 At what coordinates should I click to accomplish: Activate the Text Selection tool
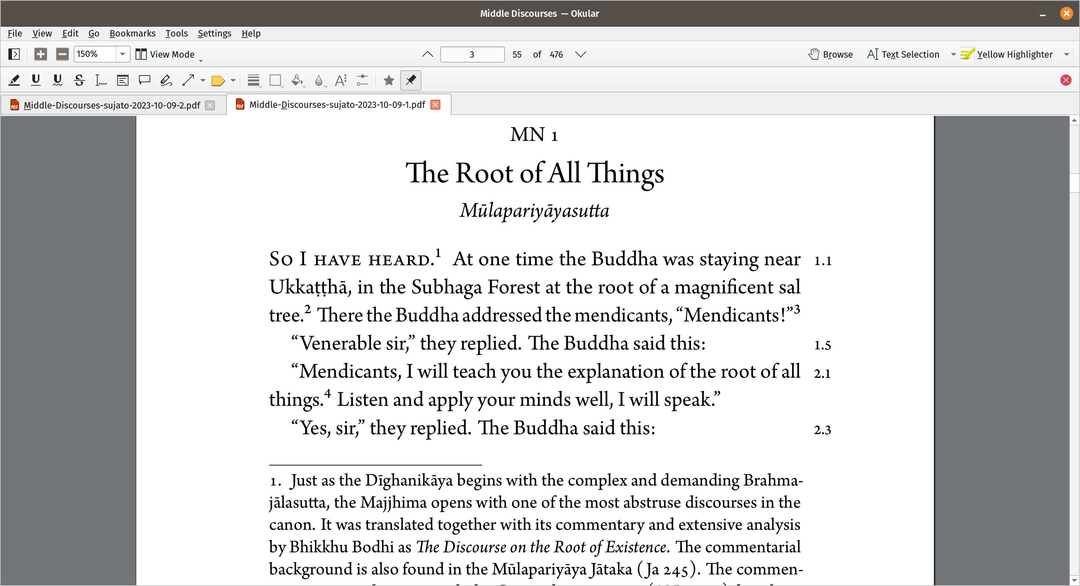click(x=903, y=54)
